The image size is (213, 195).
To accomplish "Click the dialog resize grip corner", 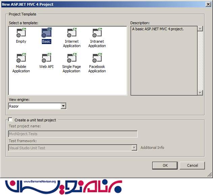I will pos(210,174).
